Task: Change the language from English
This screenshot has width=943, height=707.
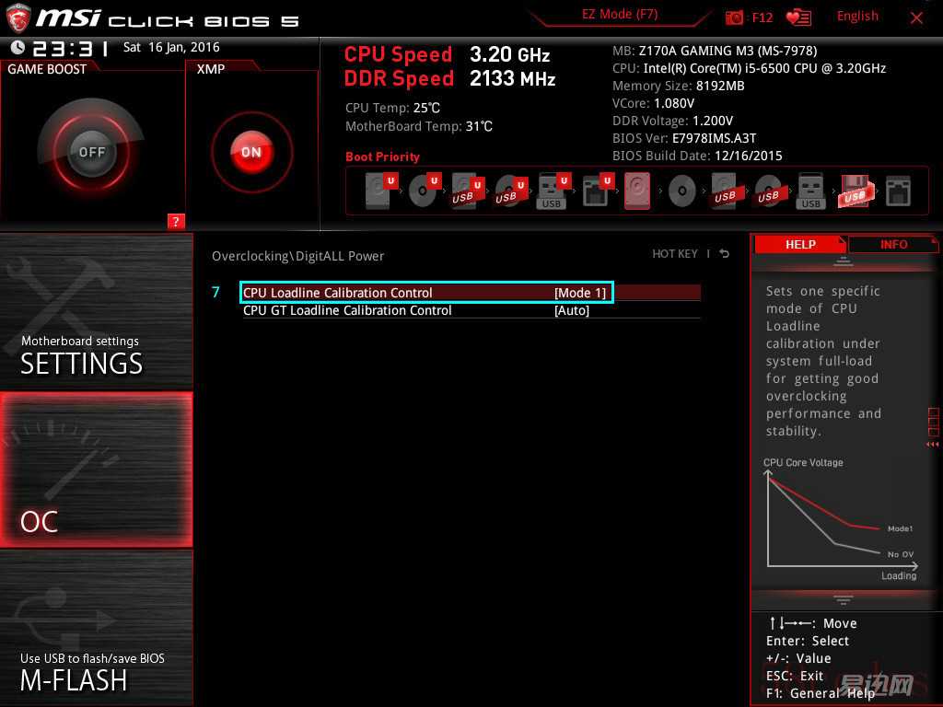Action: tap(857, 17)
